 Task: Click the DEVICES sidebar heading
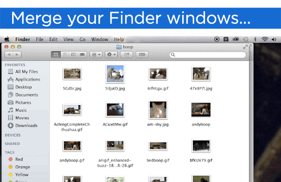(13, 135)
